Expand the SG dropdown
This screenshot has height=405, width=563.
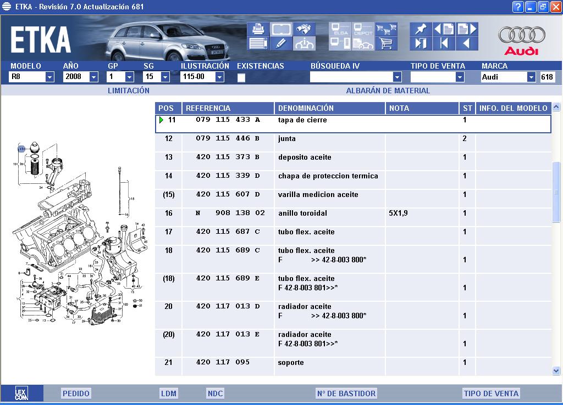tap(165, 77)
